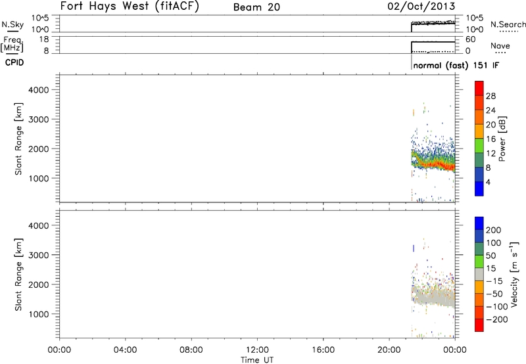The height and width of the screenshot is (364, 526).
Task: Click the 28 dB colorbar label
Action: click(490, 96)
